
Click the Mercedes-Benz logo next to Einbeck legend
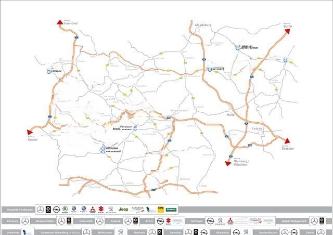tap(128, 221)
